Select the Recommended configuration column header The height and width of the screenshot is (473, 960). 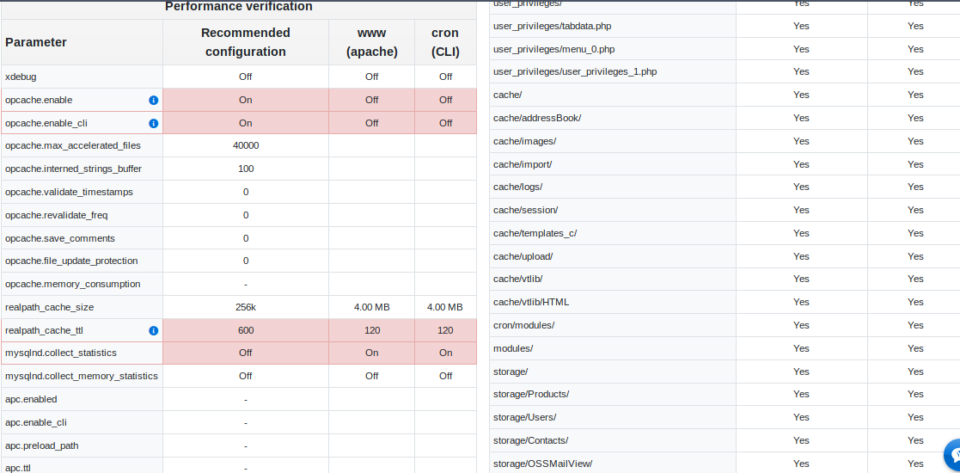click(246, 42)
